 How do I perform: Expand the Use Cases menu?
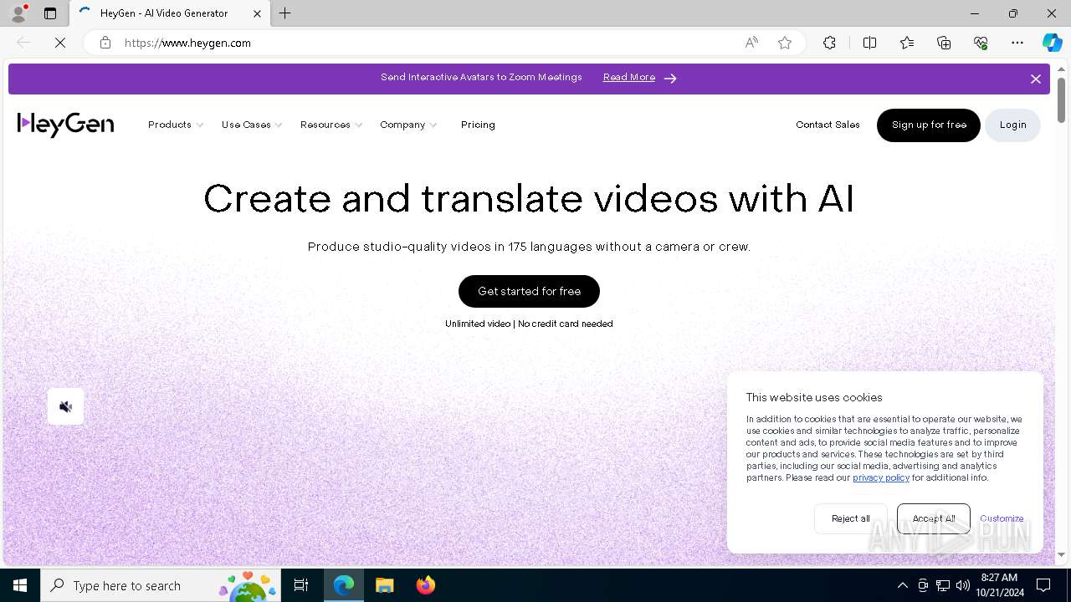[x=251, y=125]
